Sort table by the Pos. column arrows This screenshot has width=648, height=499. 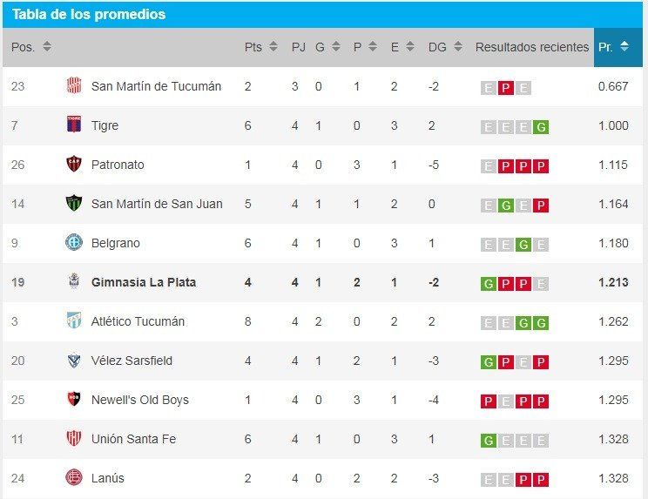[x=47, y=46]
